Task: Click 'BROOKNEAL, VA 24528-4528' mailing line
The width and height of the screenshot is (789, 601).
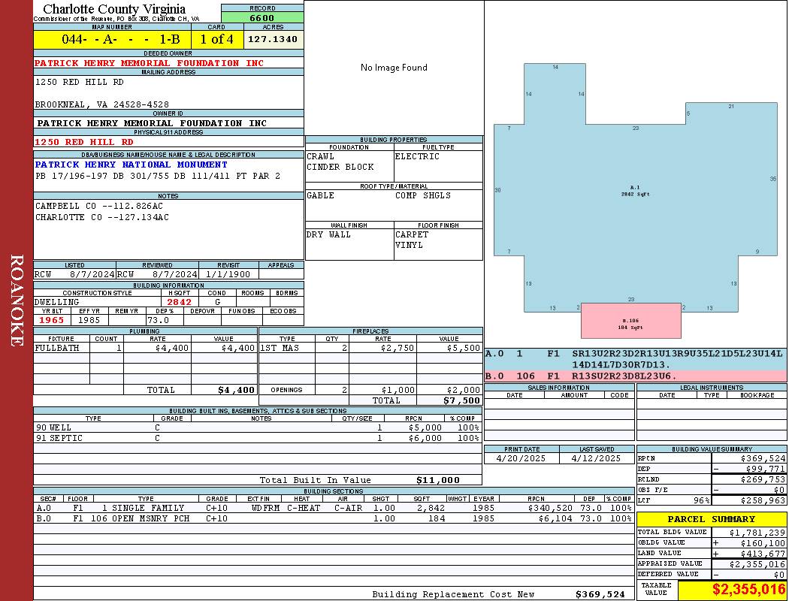Action: (x=101, y=104)
